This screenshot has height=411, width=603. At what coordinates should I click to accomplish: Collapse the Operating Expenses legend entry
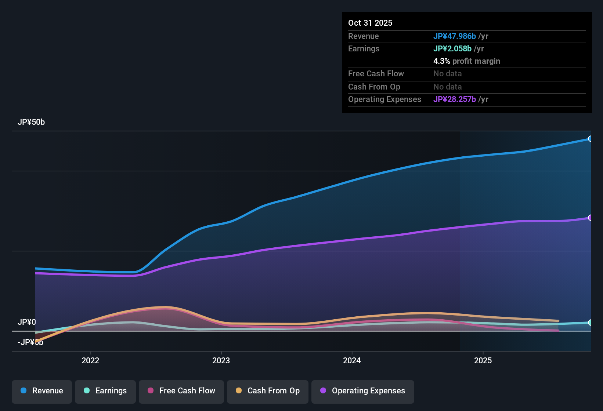362,391
